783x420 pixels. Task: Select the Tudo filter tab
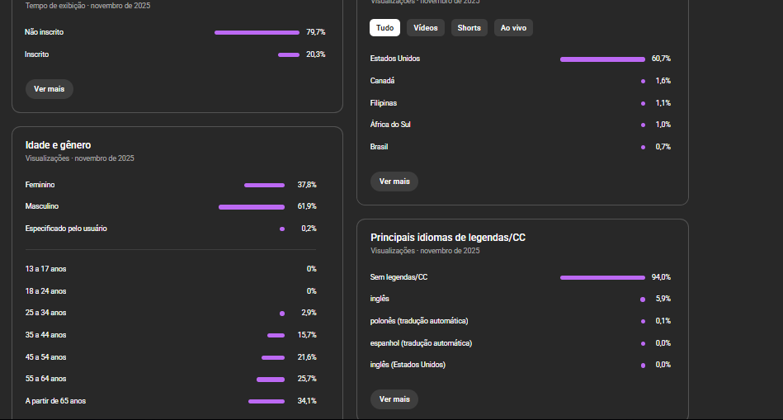point(384,28)
